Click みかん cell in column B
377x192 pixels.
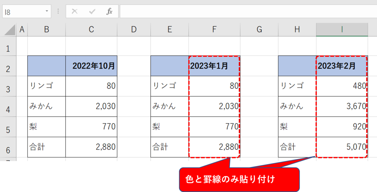(47, 106)
